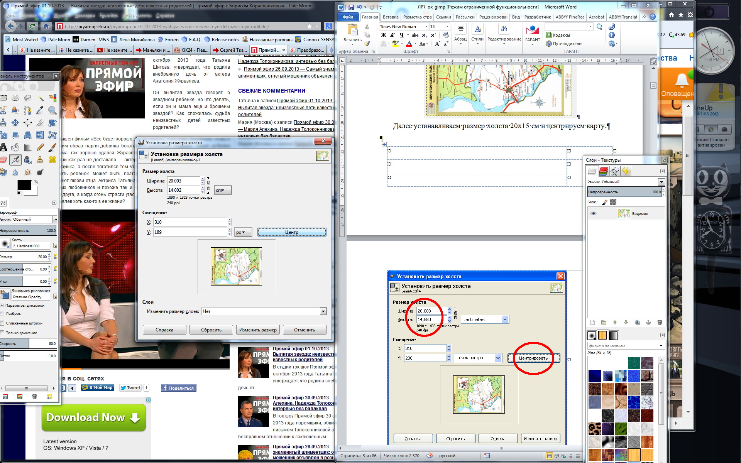Enable the Разброс checkbox

pyautogui.click(x=2, y=314)
